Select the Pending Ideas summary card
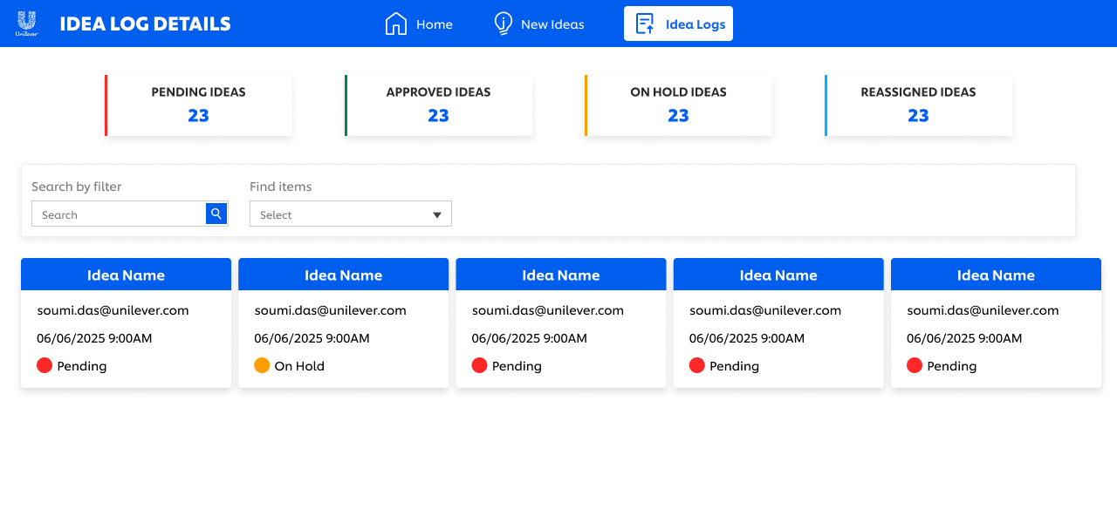This screenshot has height=523, width=1117. tap(199, 105)
